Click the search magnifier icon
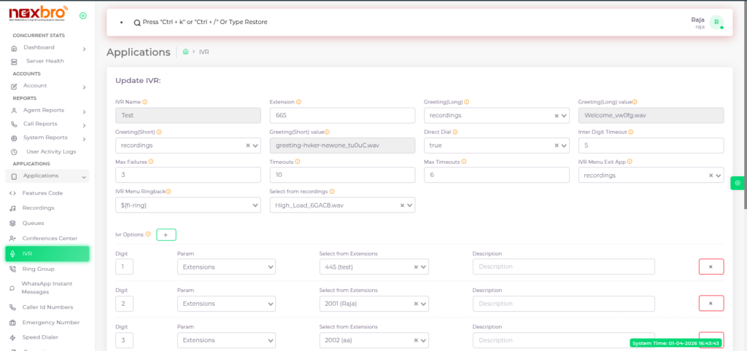Screen dimensions: 747x351 coord(136,23)
